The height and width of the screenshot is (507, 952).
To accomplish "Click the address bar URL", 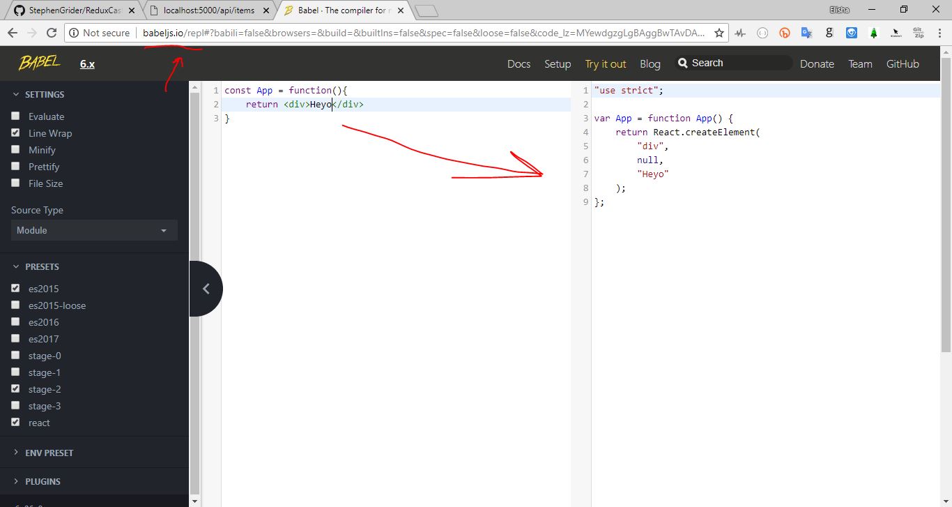I will click(424, 33).
